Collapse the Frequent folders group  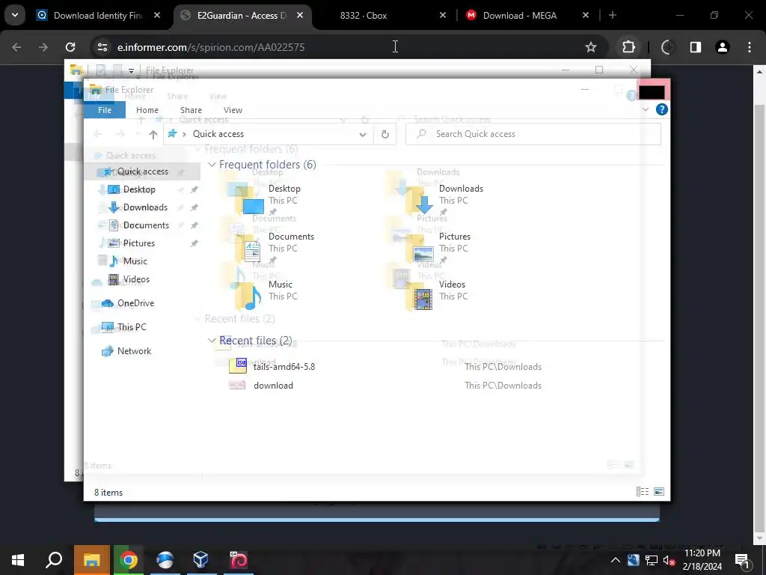[212, 165]
